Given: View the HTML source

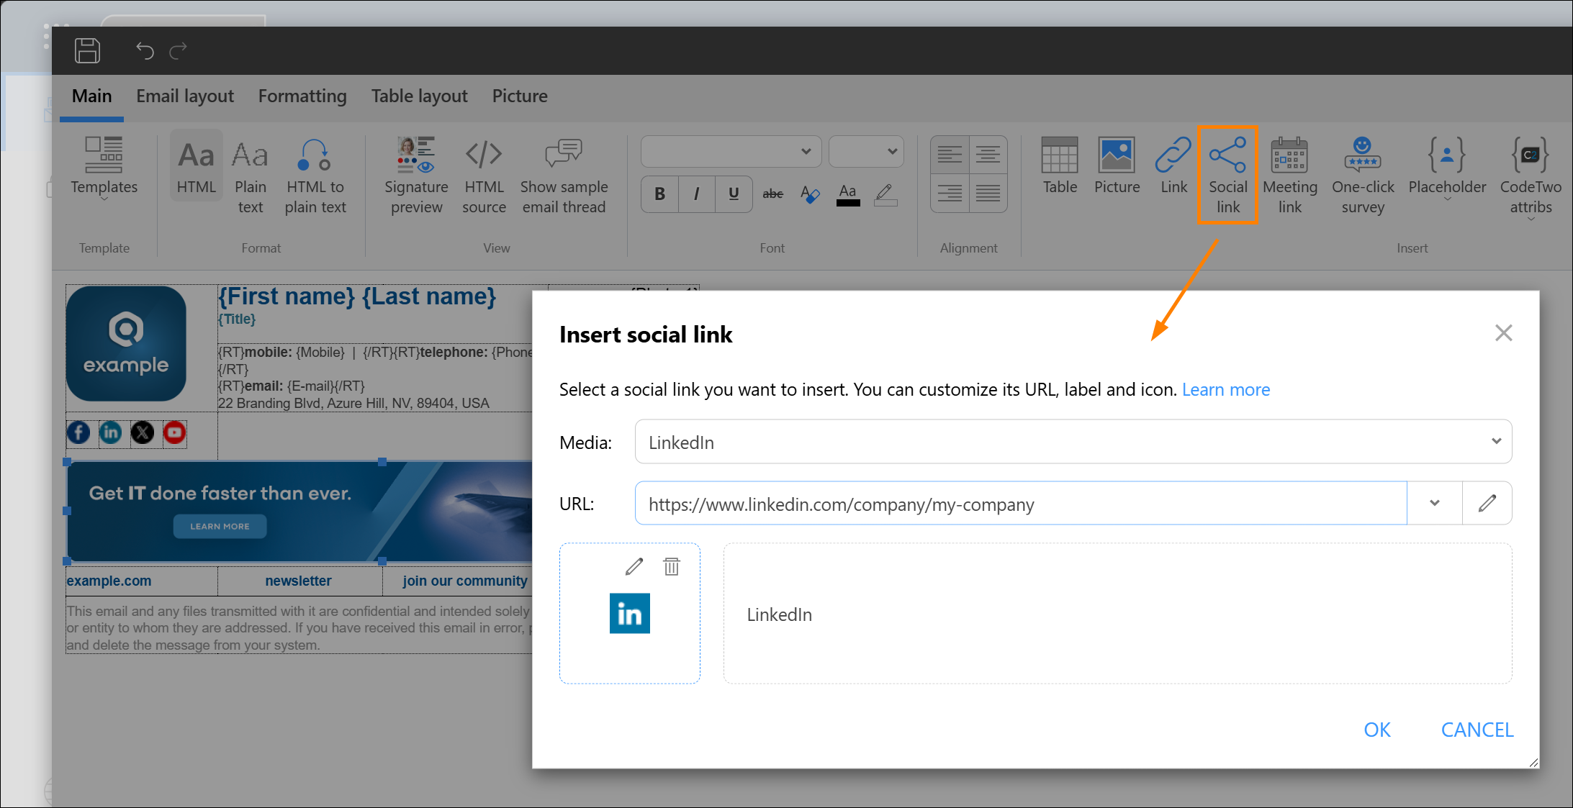Looking at the screenshot, I should (x=484, y=176).
